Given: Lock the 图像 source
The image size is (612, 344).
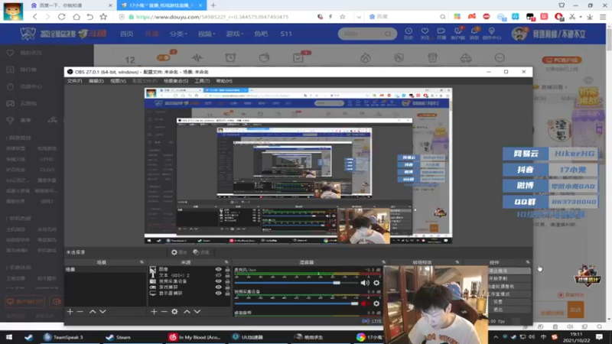Looking at the screenshot, I should [227, 269].
